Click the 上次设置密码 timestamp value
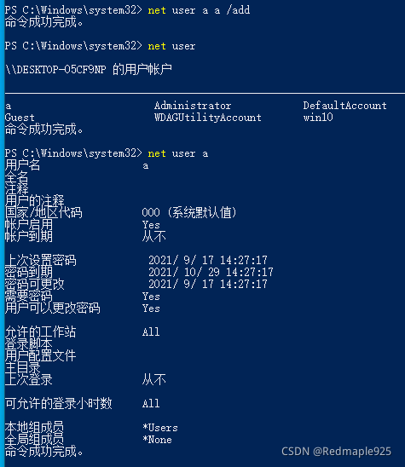Screen dimensions: 405x467 208,260
